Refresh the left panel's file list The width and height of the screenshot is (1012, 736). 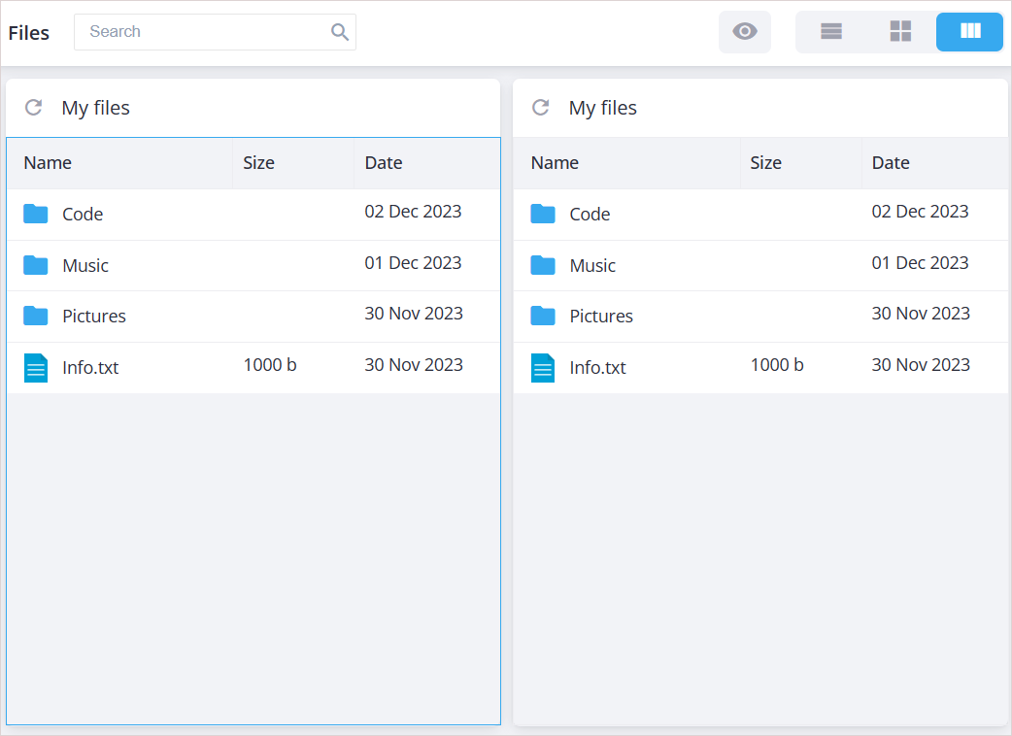point(33,108)
